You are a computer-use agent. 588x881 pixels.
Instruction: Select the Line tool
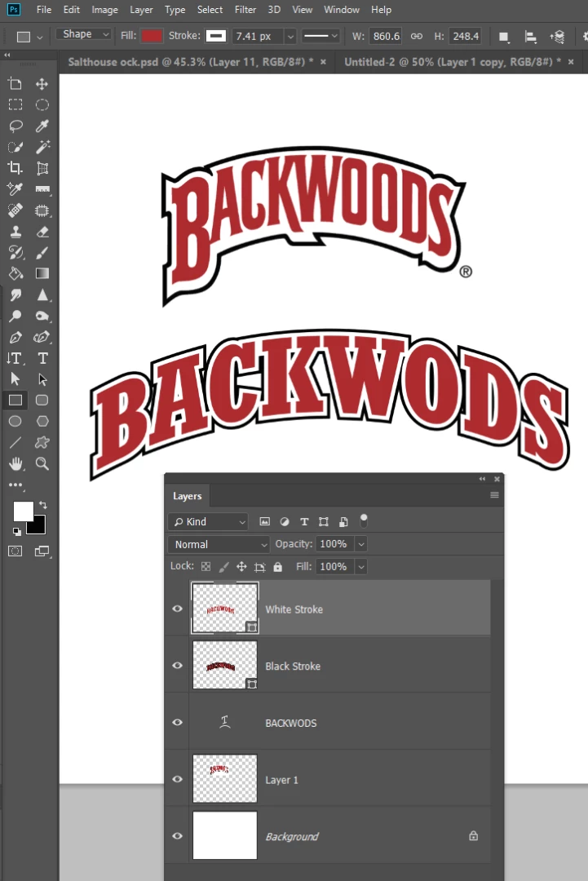pyautogui.click(x=15, y=443)
